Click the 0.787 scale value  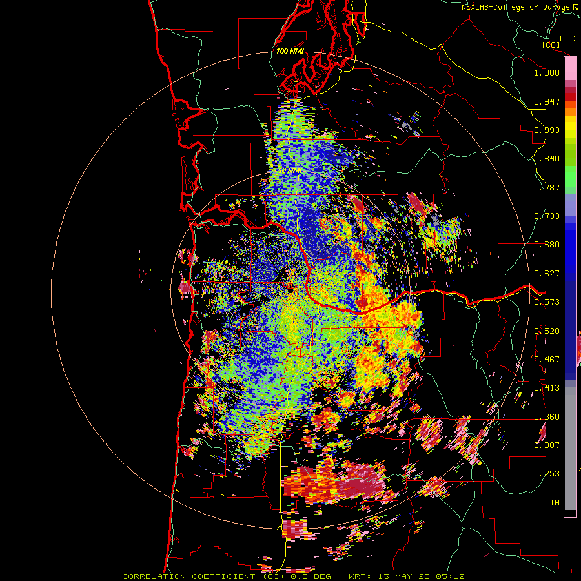pos(547,187)
